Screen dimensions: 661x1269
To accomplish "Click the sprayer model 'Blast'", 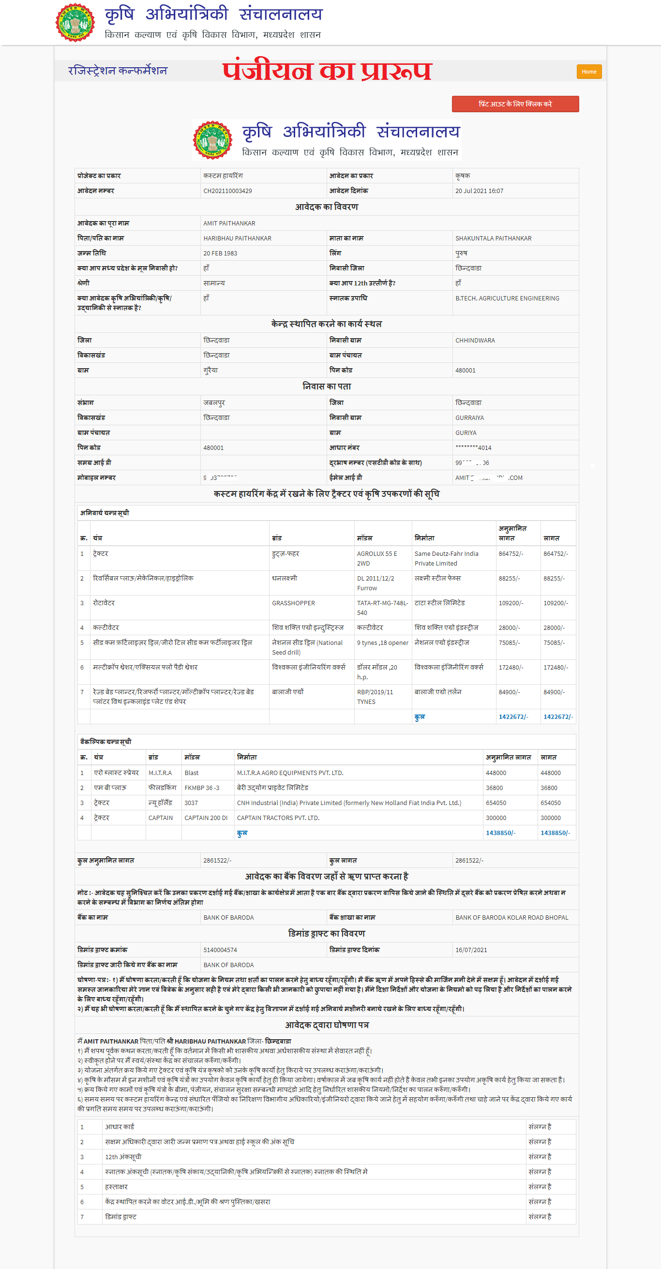I will [x=192, y=773].
